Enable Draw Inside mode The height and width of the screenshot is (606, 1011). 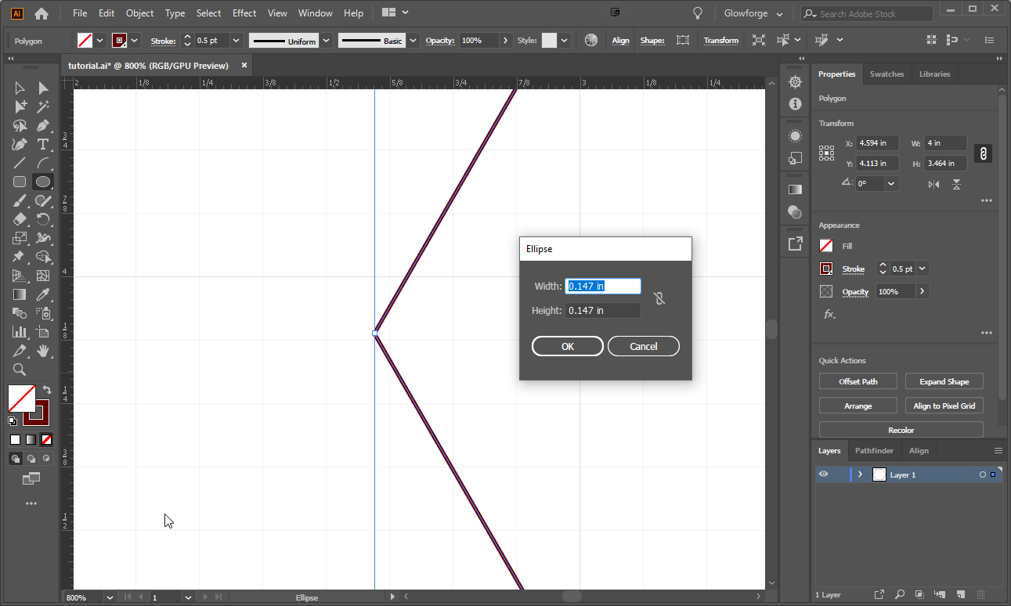47,459
